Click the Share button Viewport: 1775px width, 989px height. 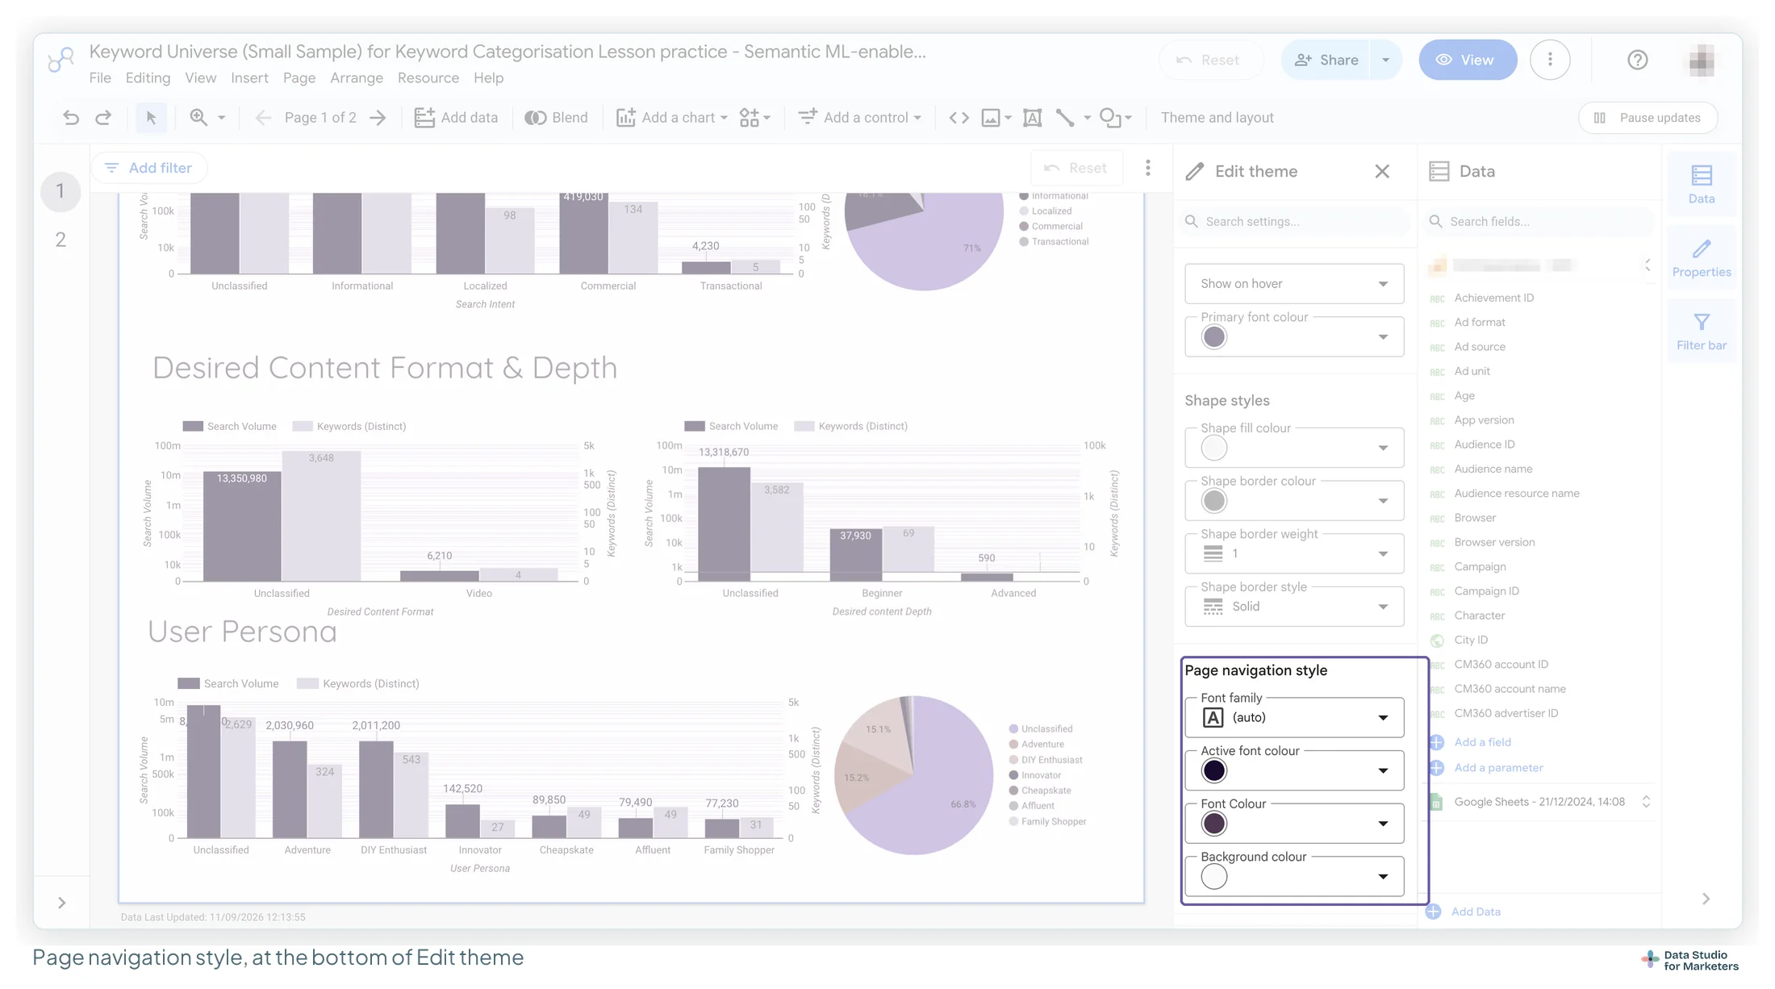coord(1326,60)
